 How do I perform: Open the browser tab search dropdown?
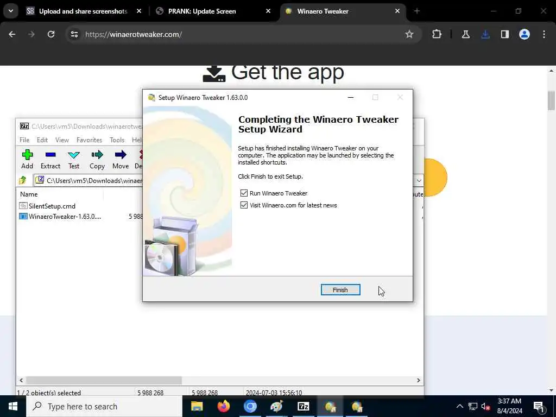pyautogui.click(x=11, y=11)
